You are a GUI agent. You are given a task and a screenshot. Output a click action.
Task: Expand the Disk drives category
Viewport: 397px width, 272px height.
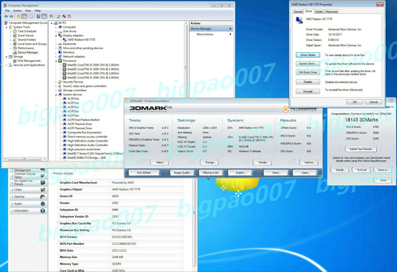pos(56,31)
